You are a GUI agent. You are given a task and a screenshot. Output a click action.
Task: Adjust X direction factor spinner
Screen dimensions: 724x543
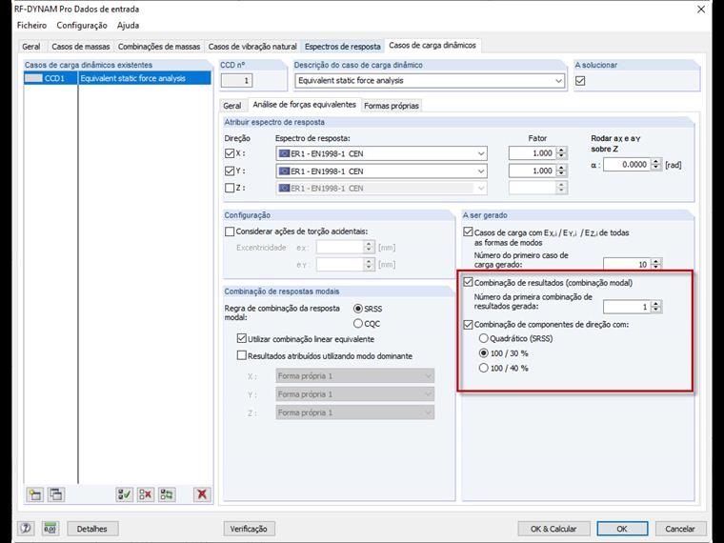click(561, 153)
